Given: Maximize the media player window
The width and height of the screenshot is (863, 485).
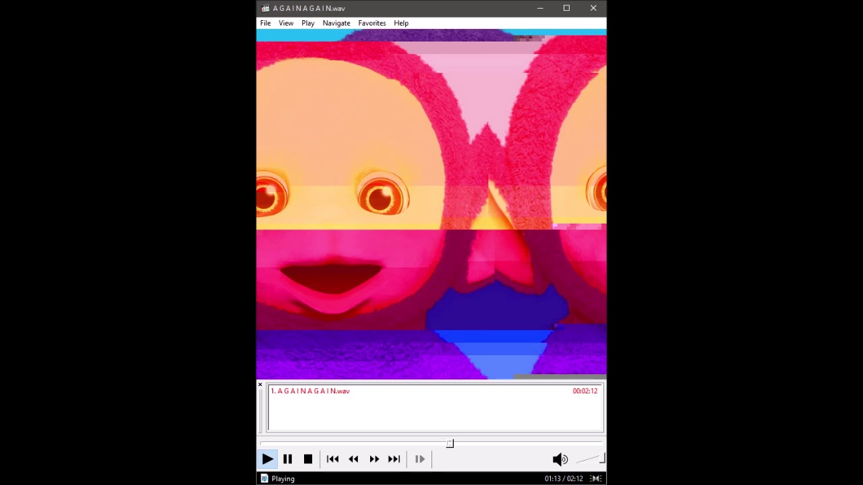Looking at the screenshot, I should 566,8.
